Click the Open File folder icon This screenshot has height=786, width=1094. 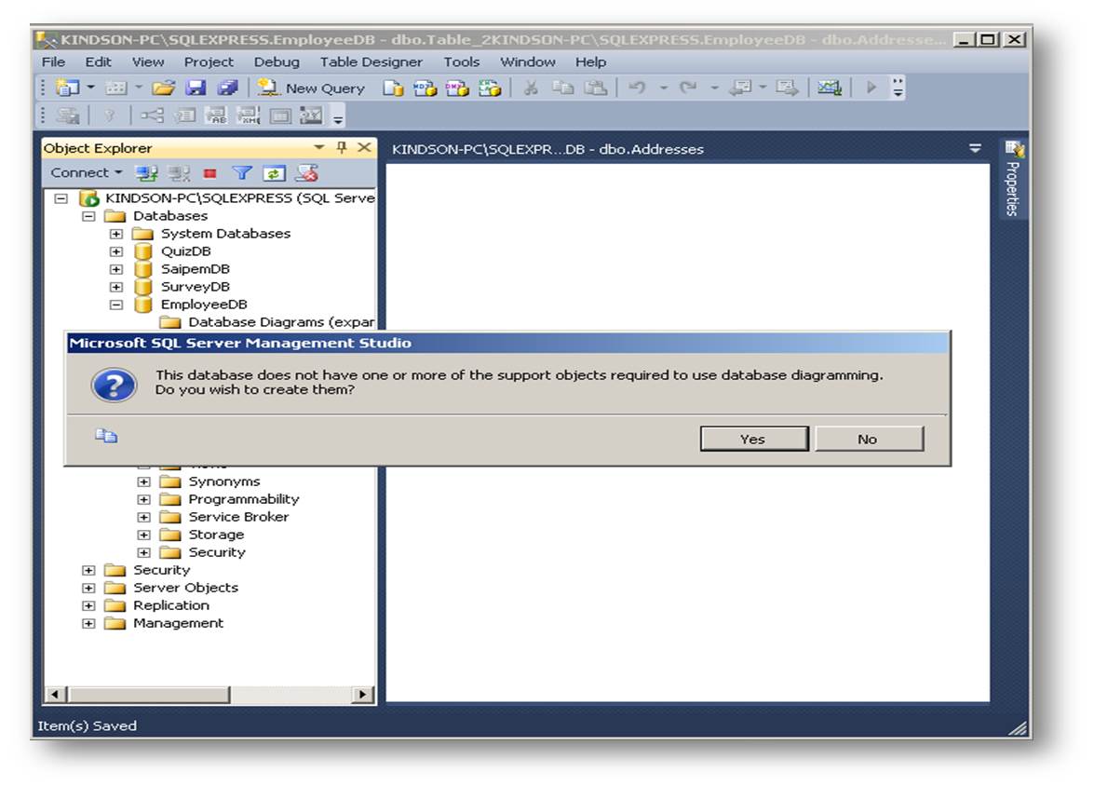[162, 88]
